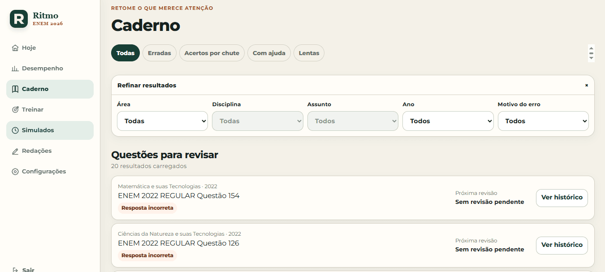Open Redações page
This screenshot has height=272, width=605.
(x=50, y=151)
